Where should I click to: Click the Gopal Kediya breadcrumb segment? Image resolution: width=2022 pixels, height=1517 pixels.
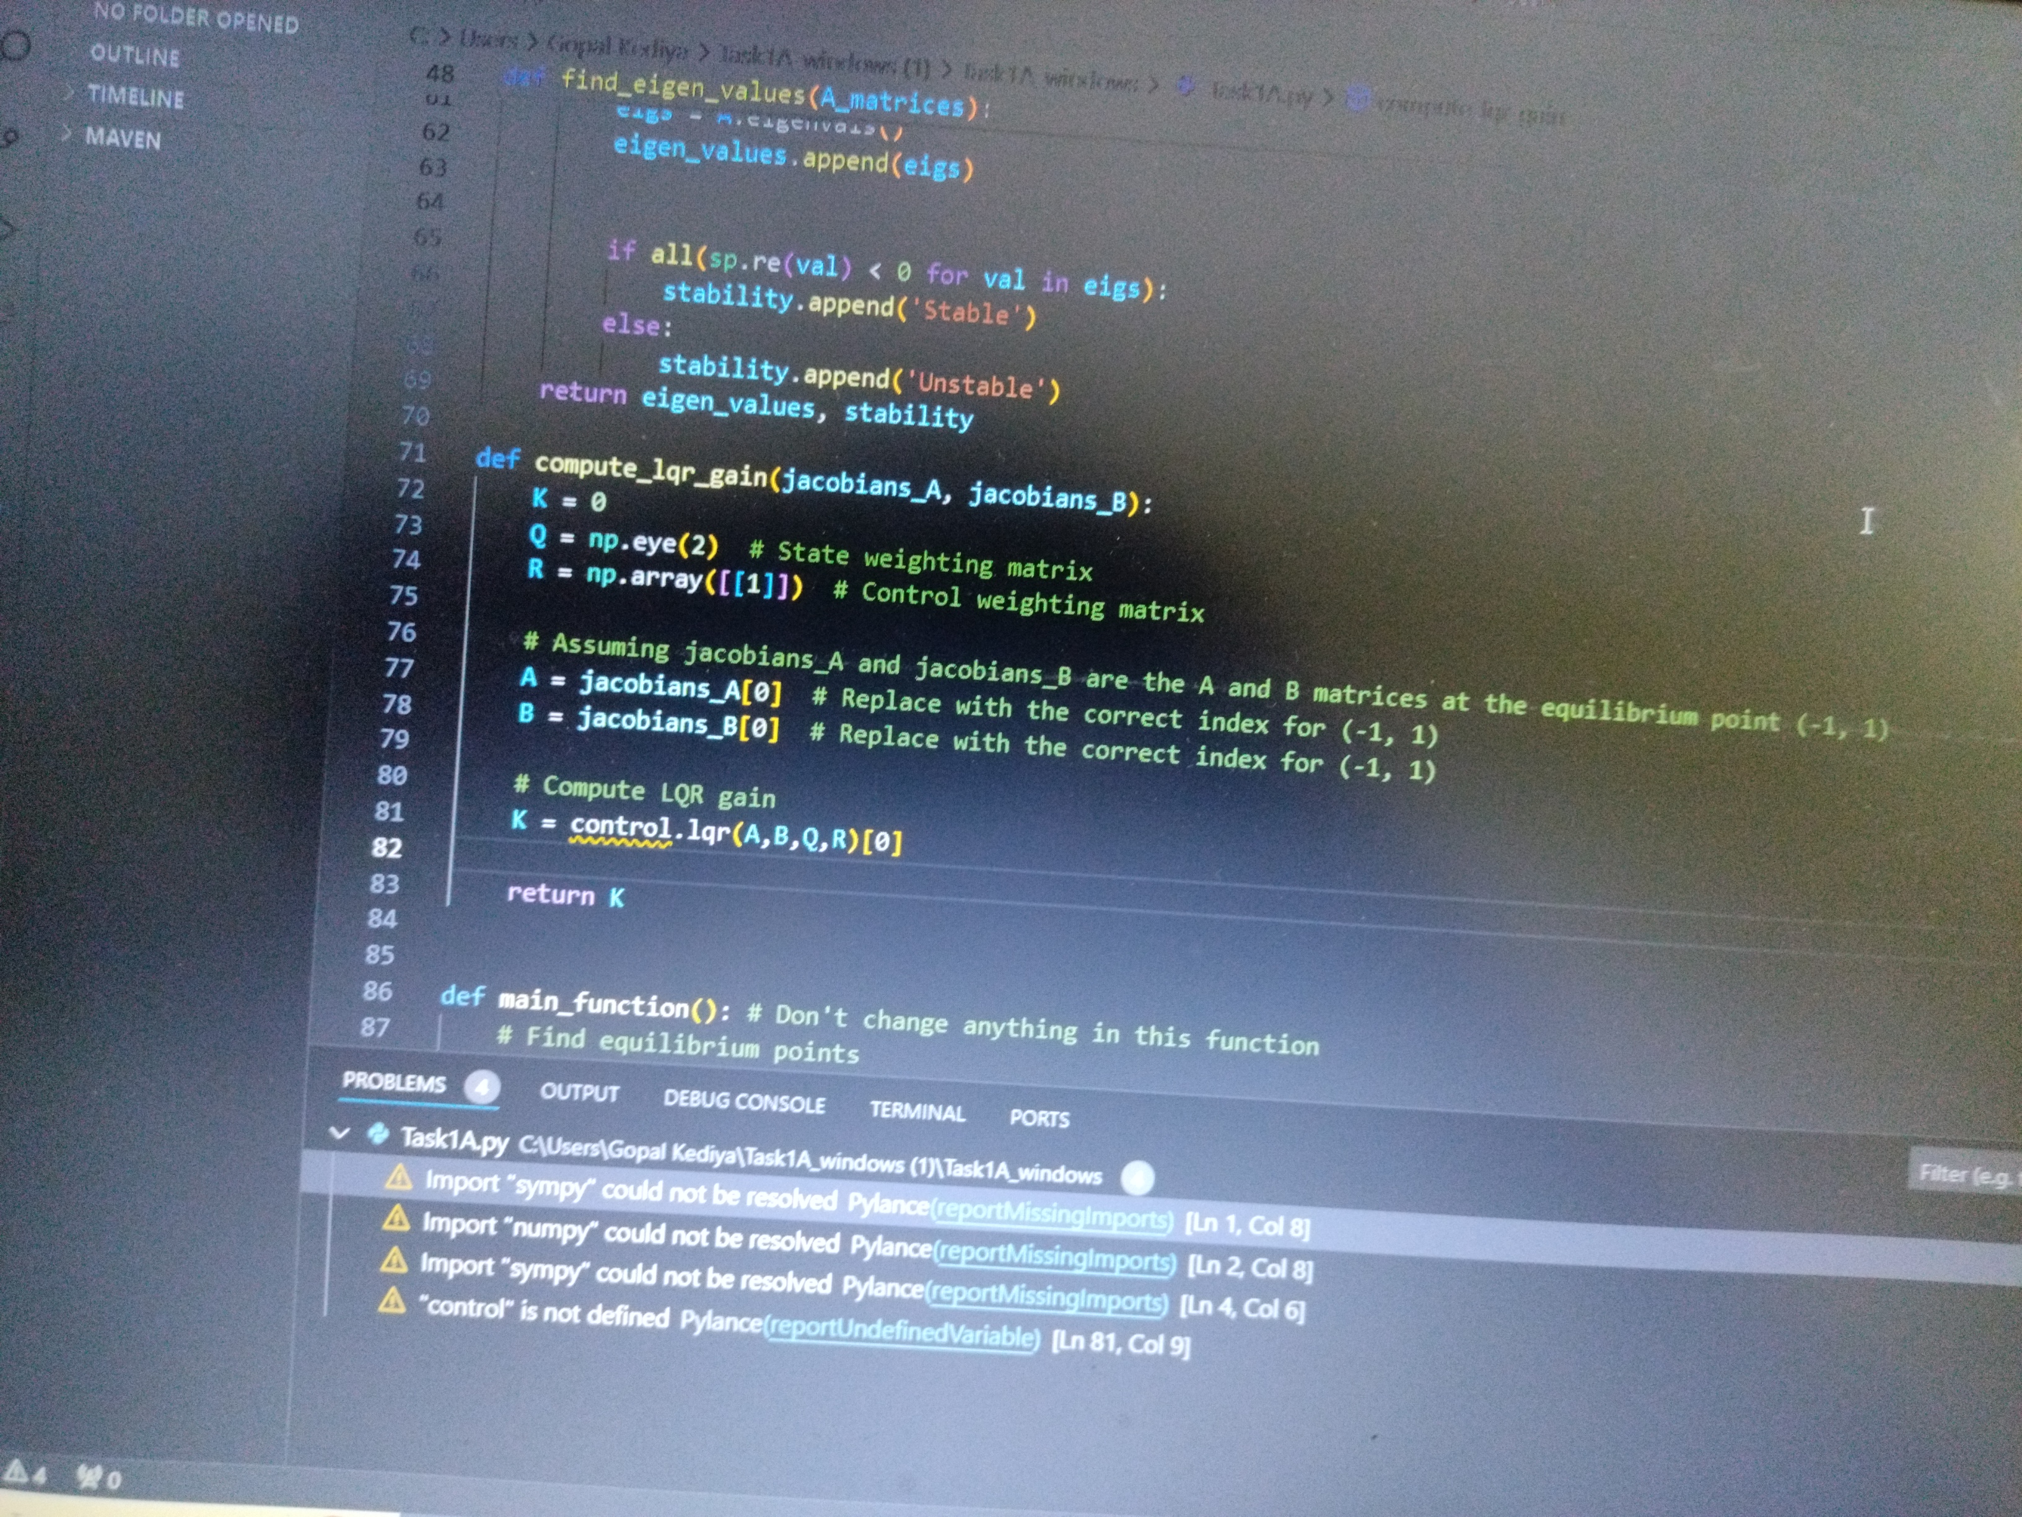pyautogui.click(x=616, y=46)
